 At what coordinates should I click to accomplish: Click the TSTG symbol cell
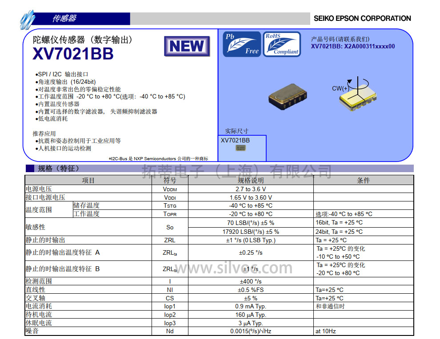click(x=170, y=206)
